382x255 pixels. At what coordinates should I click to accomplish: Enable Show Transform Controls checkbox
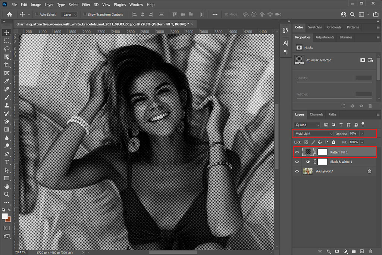click(85, 15)
